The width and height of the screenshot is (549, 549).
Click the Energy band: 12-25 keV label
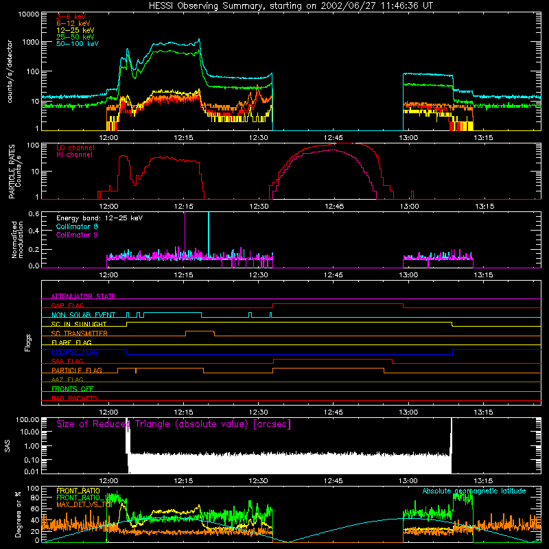point(100,218)
